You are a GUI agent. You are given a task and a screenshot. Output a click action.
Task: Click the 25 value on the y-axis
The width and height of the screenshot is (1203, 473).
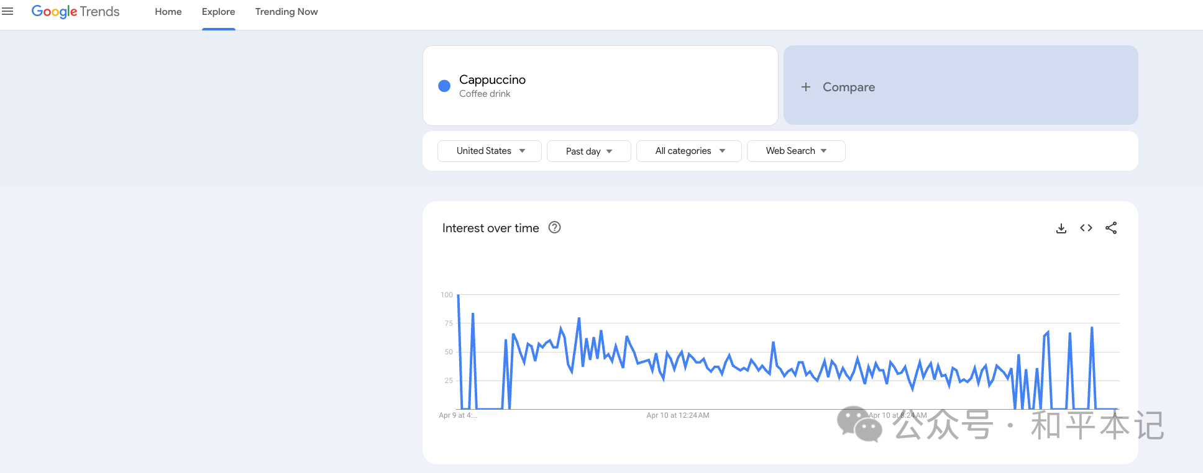pyautogui.click(x=449, y=381)
